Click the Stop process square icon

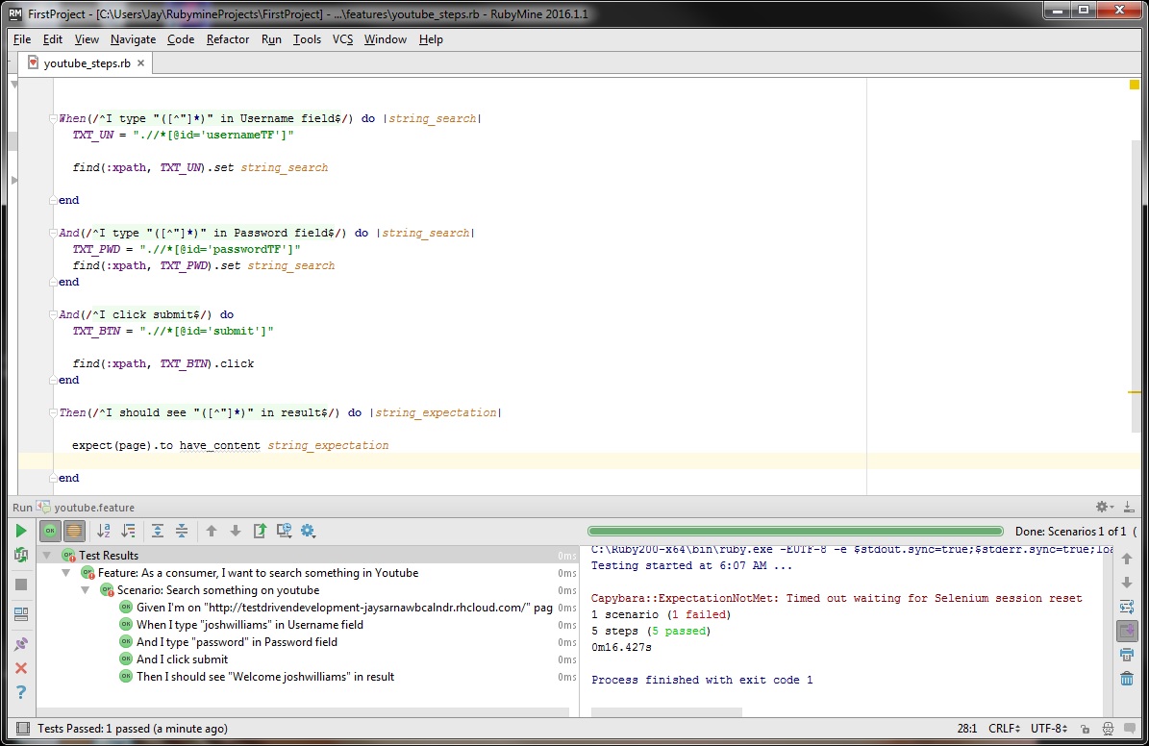coord(21,584)
